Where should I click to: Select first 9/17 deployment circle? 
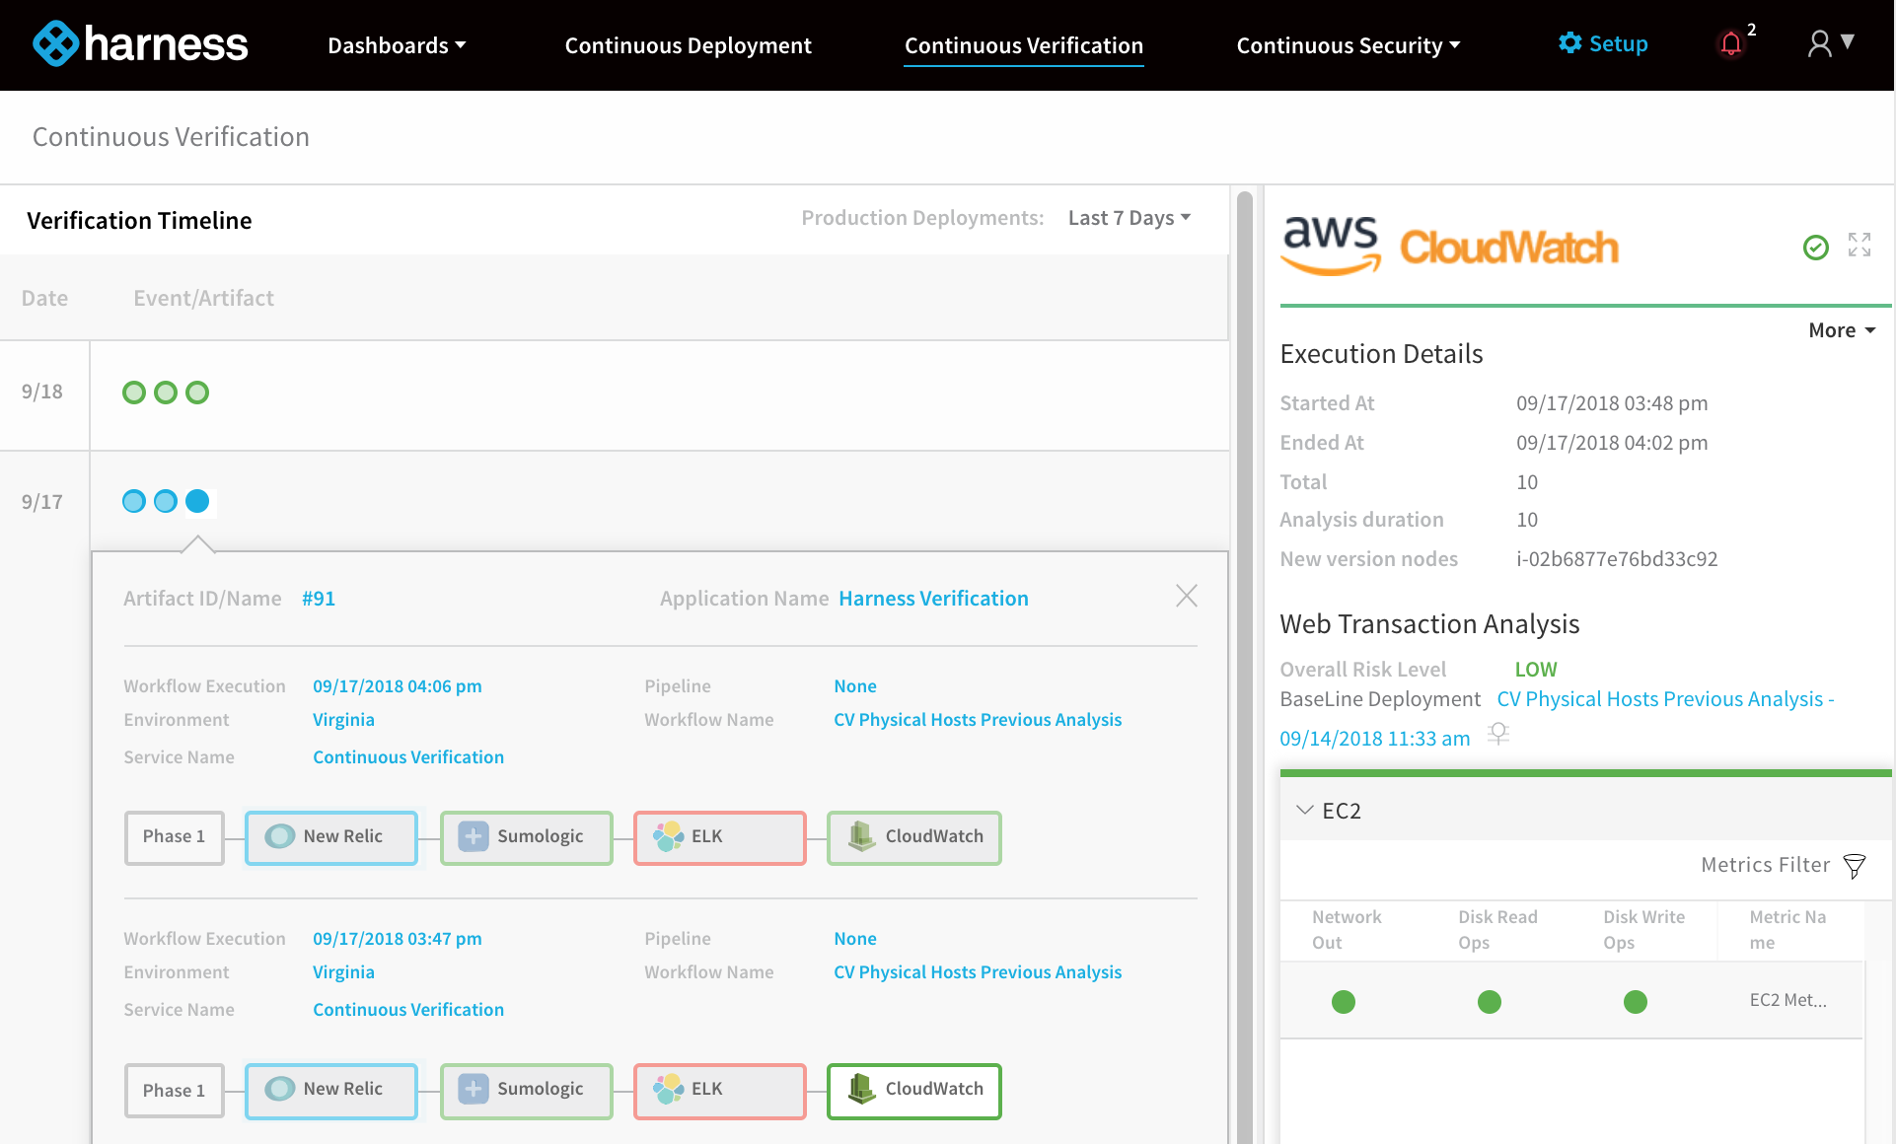pos(134,501)
